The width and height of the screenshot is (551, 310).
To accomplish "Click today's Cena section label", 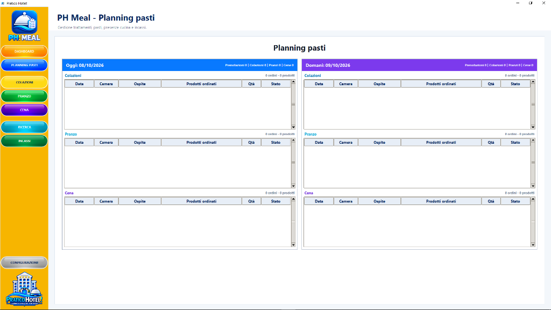I will [x=69, y=193].
